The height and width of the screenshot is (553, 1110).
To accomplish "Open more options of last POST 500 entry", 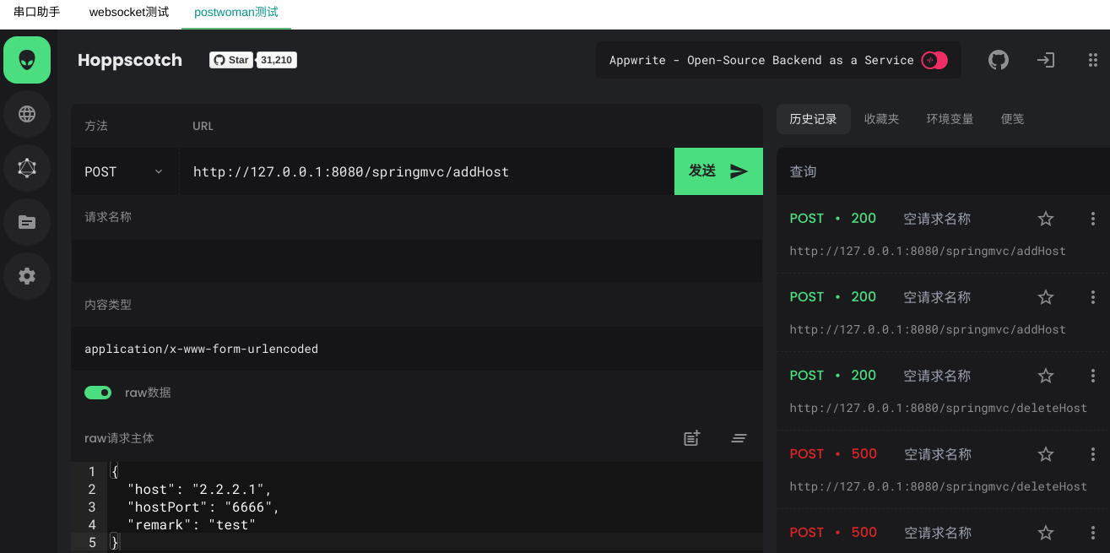I will [1093, 533].
